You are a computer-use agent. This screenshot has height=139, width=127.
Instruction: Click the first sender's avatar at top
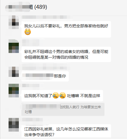[14, 22]
